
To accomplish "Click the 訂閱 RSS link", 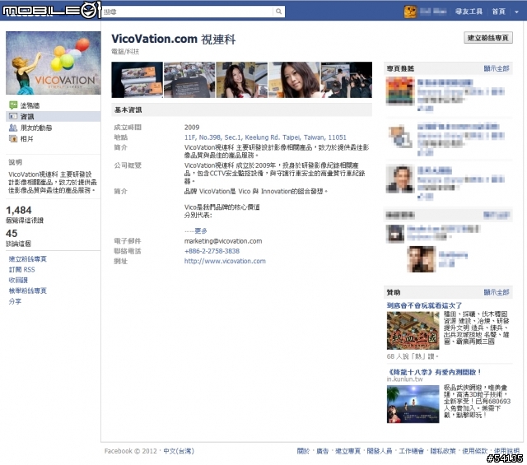I will 22,269.
